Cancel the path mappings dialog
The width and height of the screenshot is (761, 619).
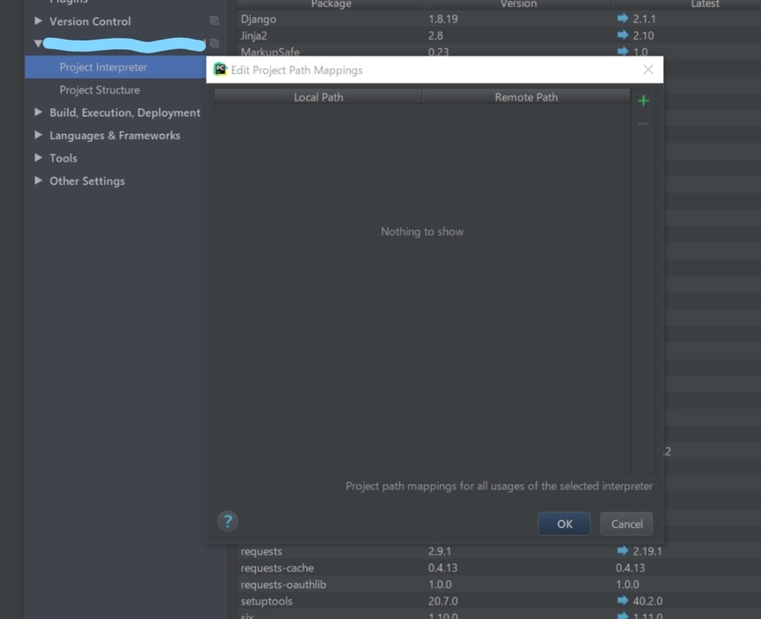[x=626, y=523]
